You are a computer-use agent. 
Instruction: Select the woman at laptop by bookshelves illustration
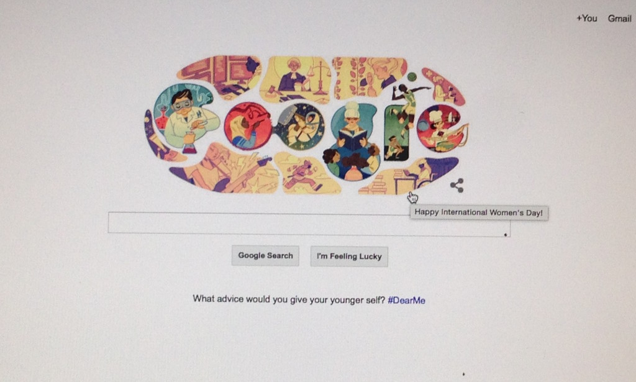410,176
